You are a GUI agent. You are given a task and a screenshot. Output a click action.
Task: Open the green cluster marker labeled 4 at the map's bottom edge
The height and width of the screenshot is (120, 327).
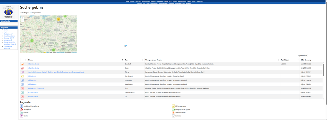coord(53,50)
